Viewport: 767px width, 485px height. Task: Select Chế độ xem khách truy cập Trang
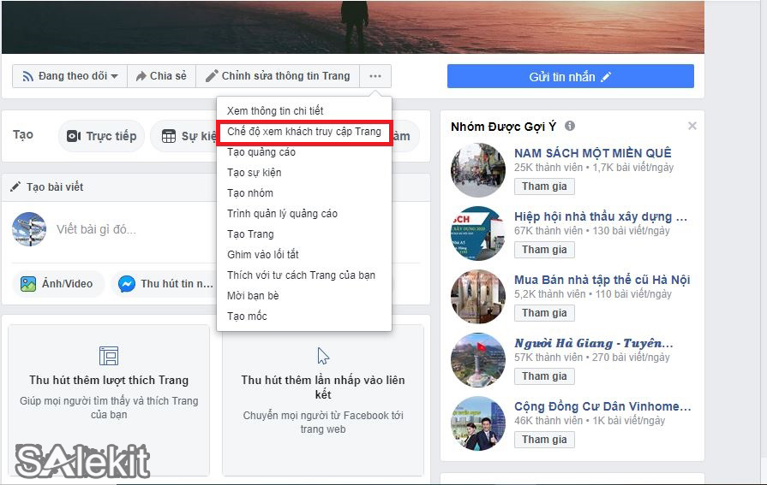tap(303, 132)
